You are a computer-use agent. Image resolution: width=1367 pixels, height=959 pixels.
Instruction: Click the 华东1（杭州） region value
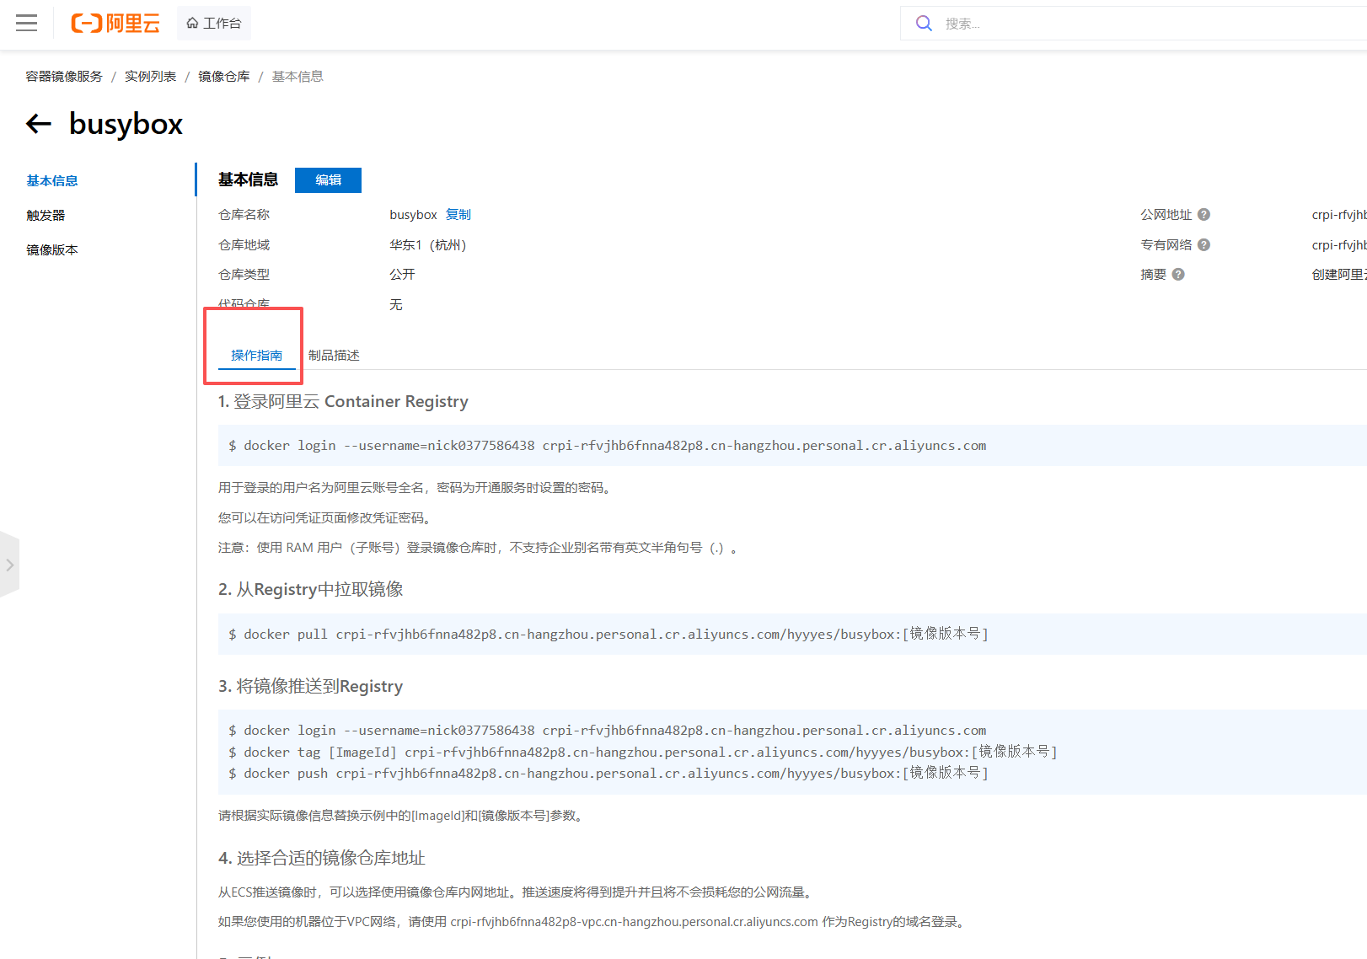coord(428,245)
